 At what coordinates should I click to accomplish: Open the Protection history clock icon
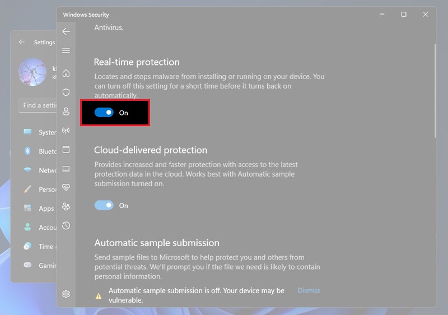pyautogui.click(x=66, y=226)
